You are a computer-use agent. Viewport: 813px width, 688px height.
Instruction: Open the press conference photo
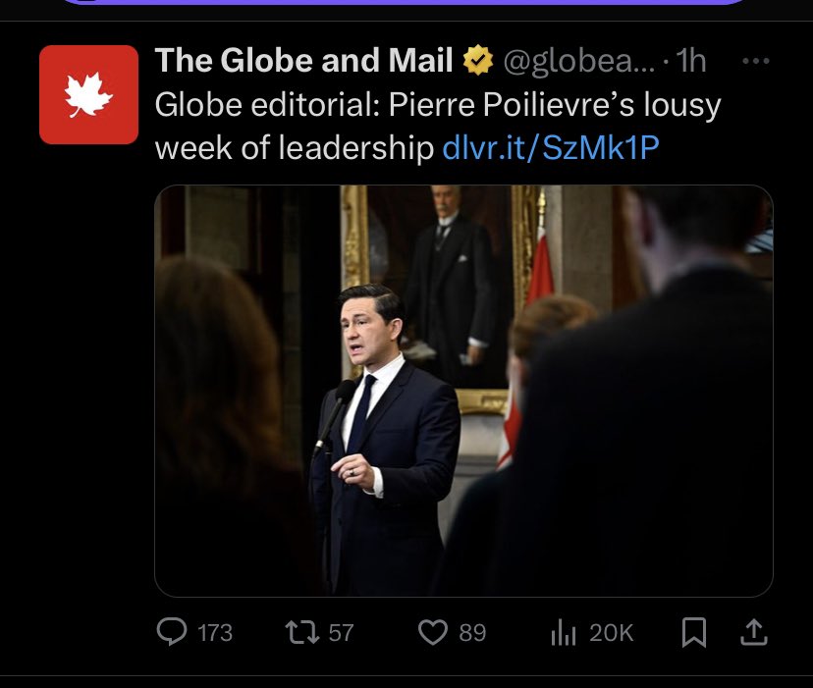pos(463,391)
